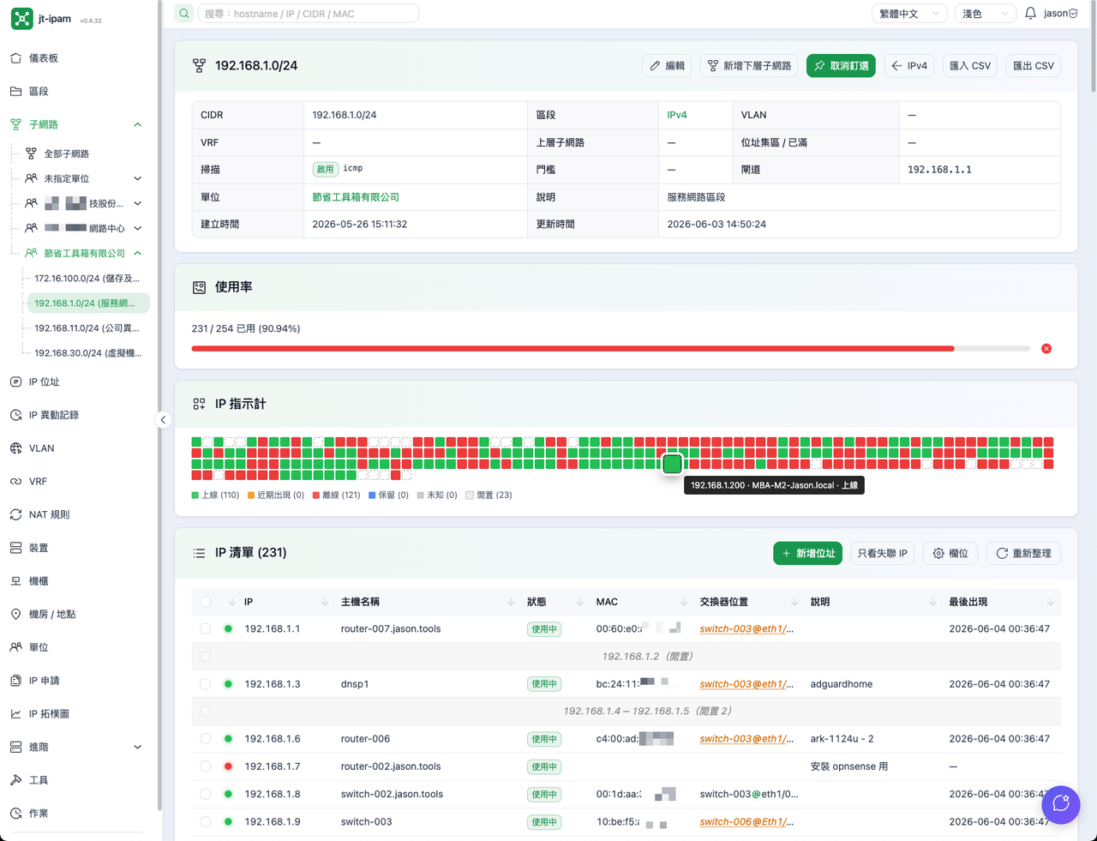Screen dimensions: 1097x841
Task: Click 重新整理 refresh button
Action: 1023,554
